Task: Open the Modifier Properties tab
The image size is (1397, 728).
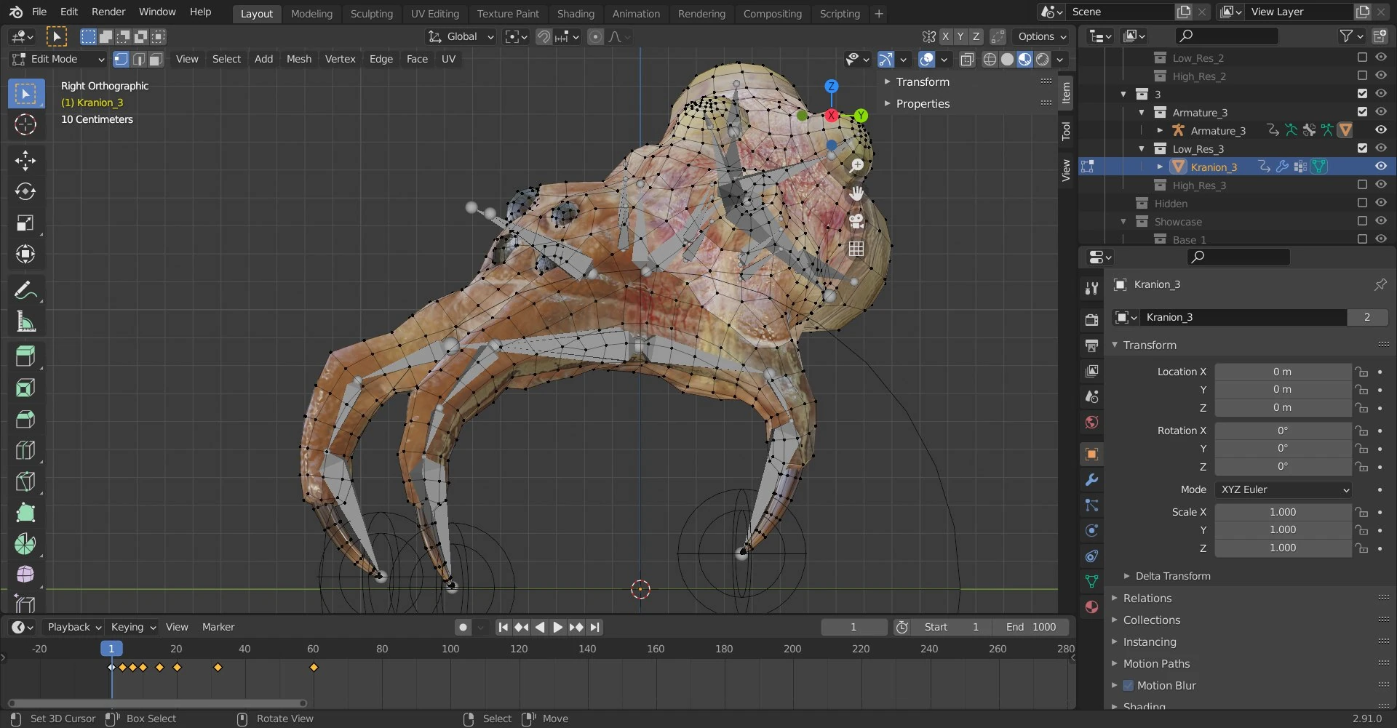Action: point(1091,479)
